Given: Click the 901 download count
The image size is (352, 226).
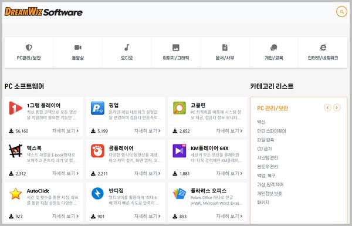Looking at the screenshot, I should click(101, 217).
